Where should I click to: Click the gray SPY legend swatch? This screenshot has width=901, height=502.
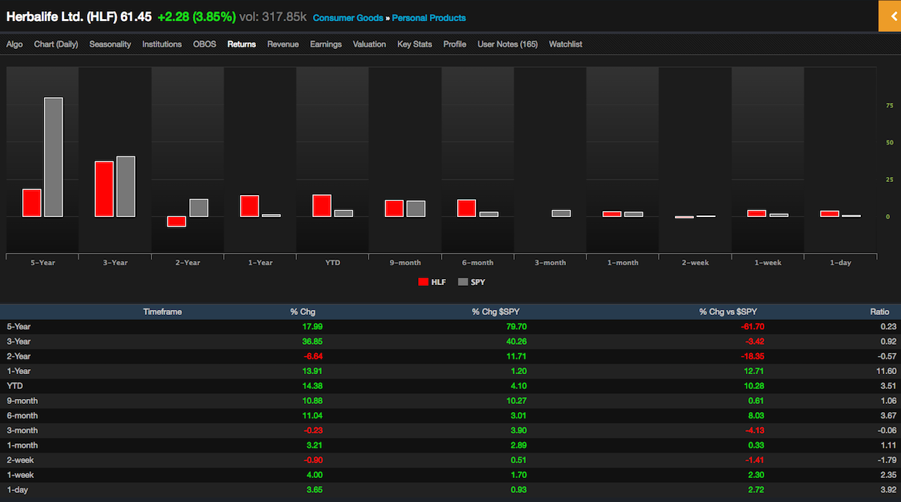click(462, 282)
